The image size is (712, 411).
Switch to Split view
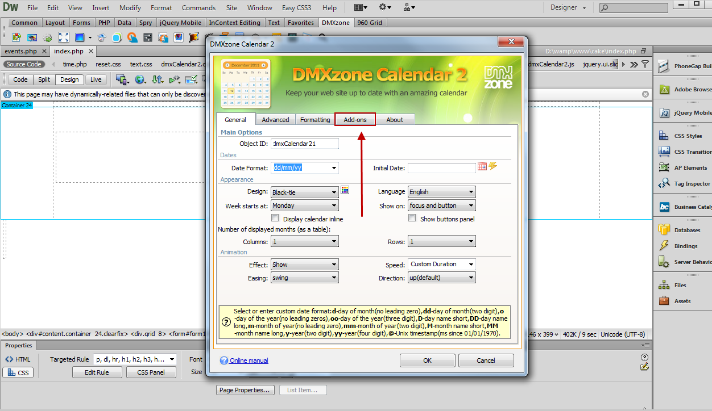point(44,79)
